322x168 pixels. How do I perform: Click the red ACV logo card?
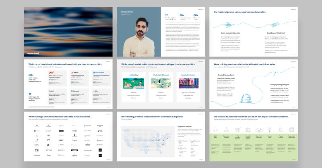[57, 78]
